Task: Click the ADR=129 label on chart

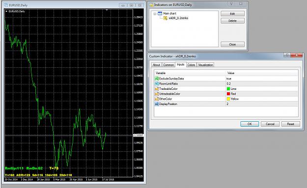Action: click(x=23, y=175)
